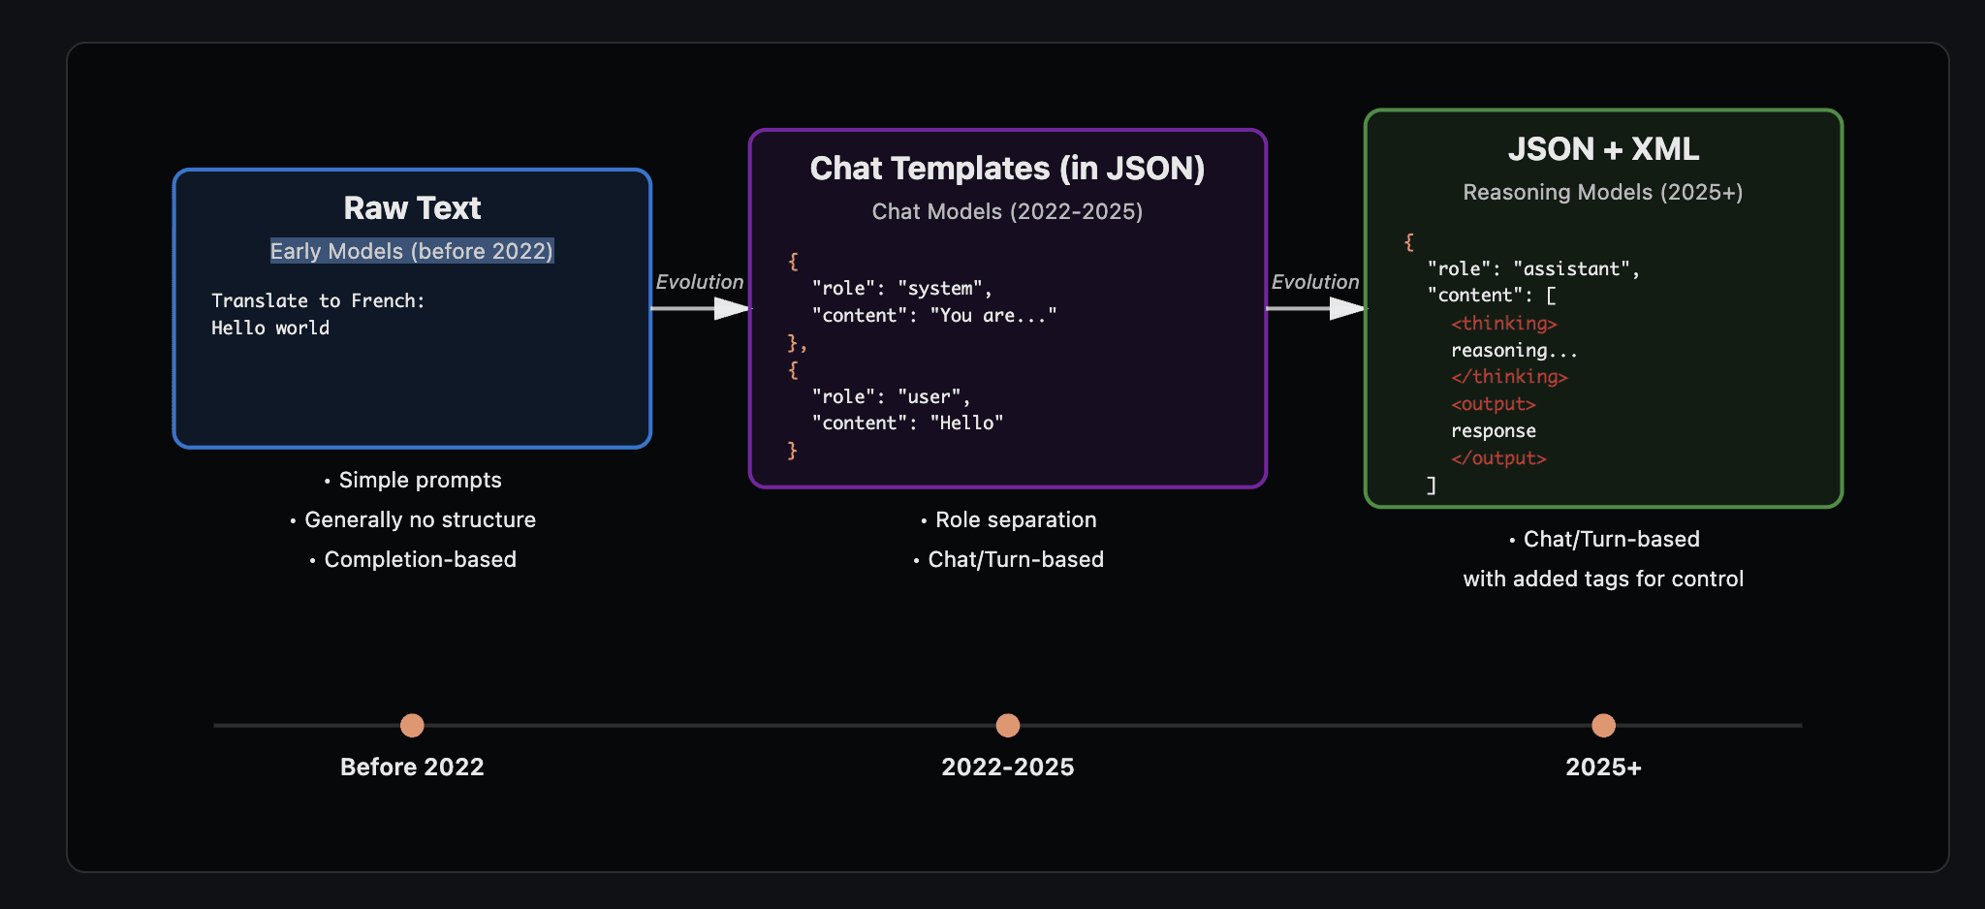Click the "role": "user" code line
The height and width of the screenshot is (909, 1985).
point(891,396)
